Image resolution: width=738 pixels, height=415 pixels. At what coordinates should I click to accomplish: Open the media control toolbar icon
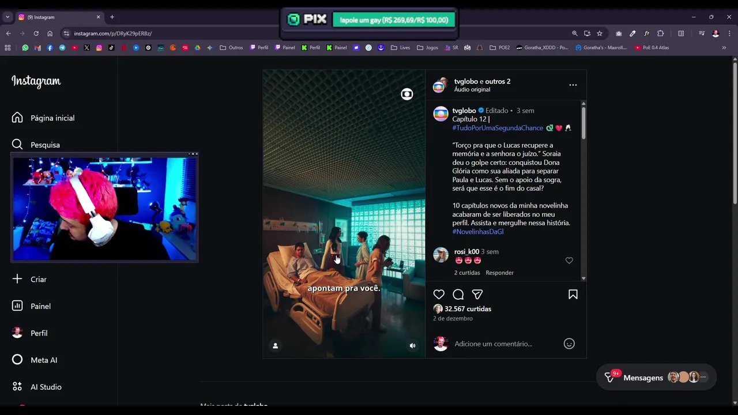[702, 33]
